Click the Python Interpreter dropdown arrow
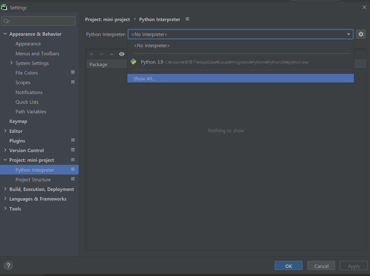The height and width of the screenshot is (276, 370). 348,34
